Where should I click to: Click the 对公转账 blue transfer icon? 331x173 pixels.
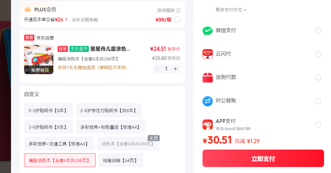207,101
